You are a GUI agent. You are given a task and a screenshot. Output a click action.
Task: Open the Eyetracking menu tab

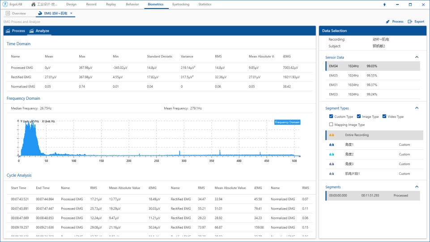(180, 4)
